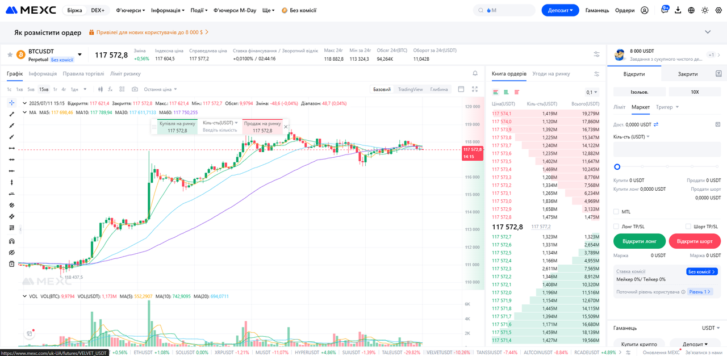Click the blue Депозит button in the header
727x356 pixels.
[560, 10]
